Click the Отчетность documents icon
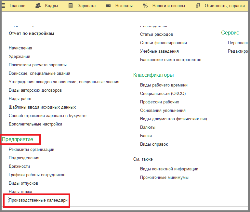Viewport: 250px width, 212px height. pos(198,6)
